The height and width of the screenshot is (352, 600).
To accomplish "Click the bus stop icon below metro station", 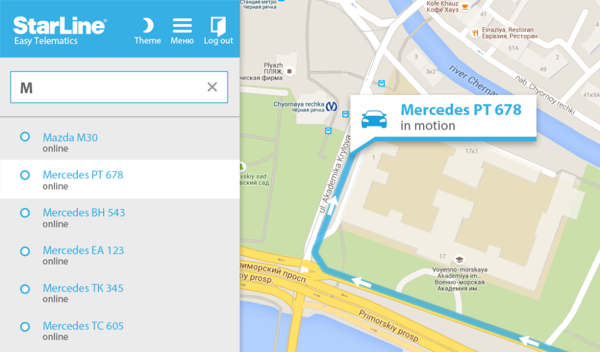I will point(328,131).
